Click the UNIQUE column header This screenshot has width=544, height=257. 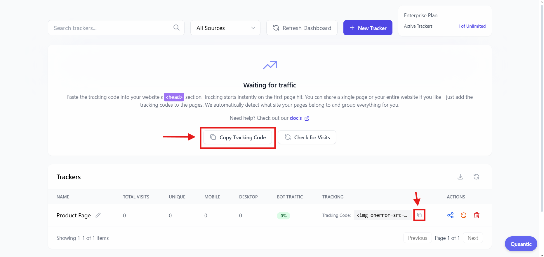point(177,197)
